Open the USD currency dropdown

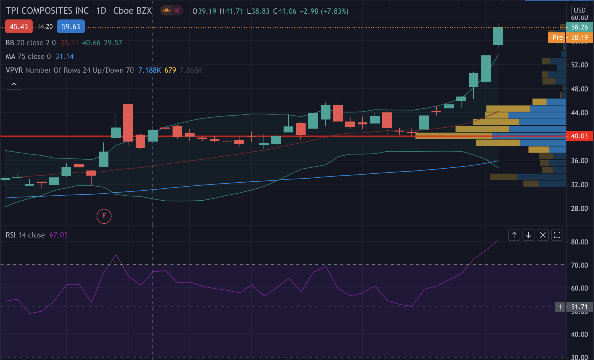(579, 10)
